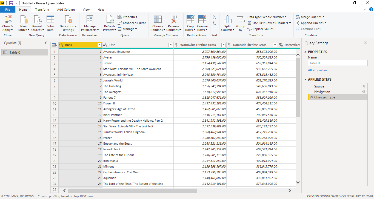Open query Properties
The width and height of the screenshot is (374, 199).
[127, 17]
